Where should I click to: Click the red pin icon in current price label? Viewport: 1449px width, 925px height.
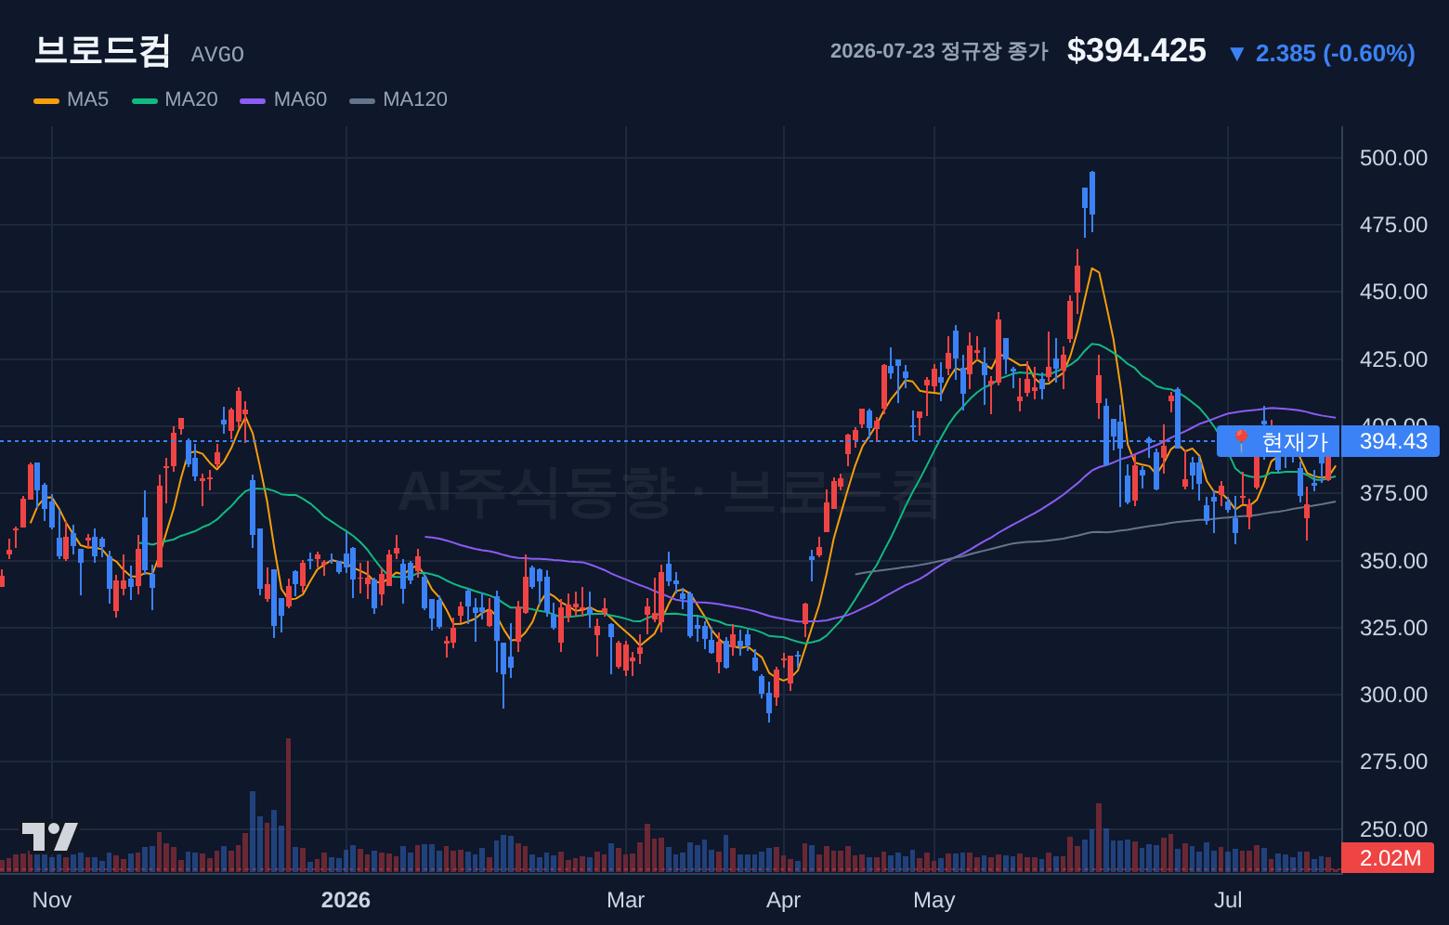1241,441
